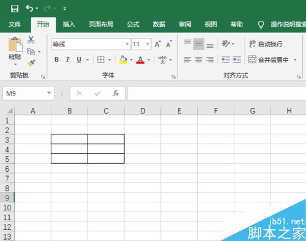Select the Format Painter brush icon
Viewport: 306px width, 241px height.
[31, 63]
